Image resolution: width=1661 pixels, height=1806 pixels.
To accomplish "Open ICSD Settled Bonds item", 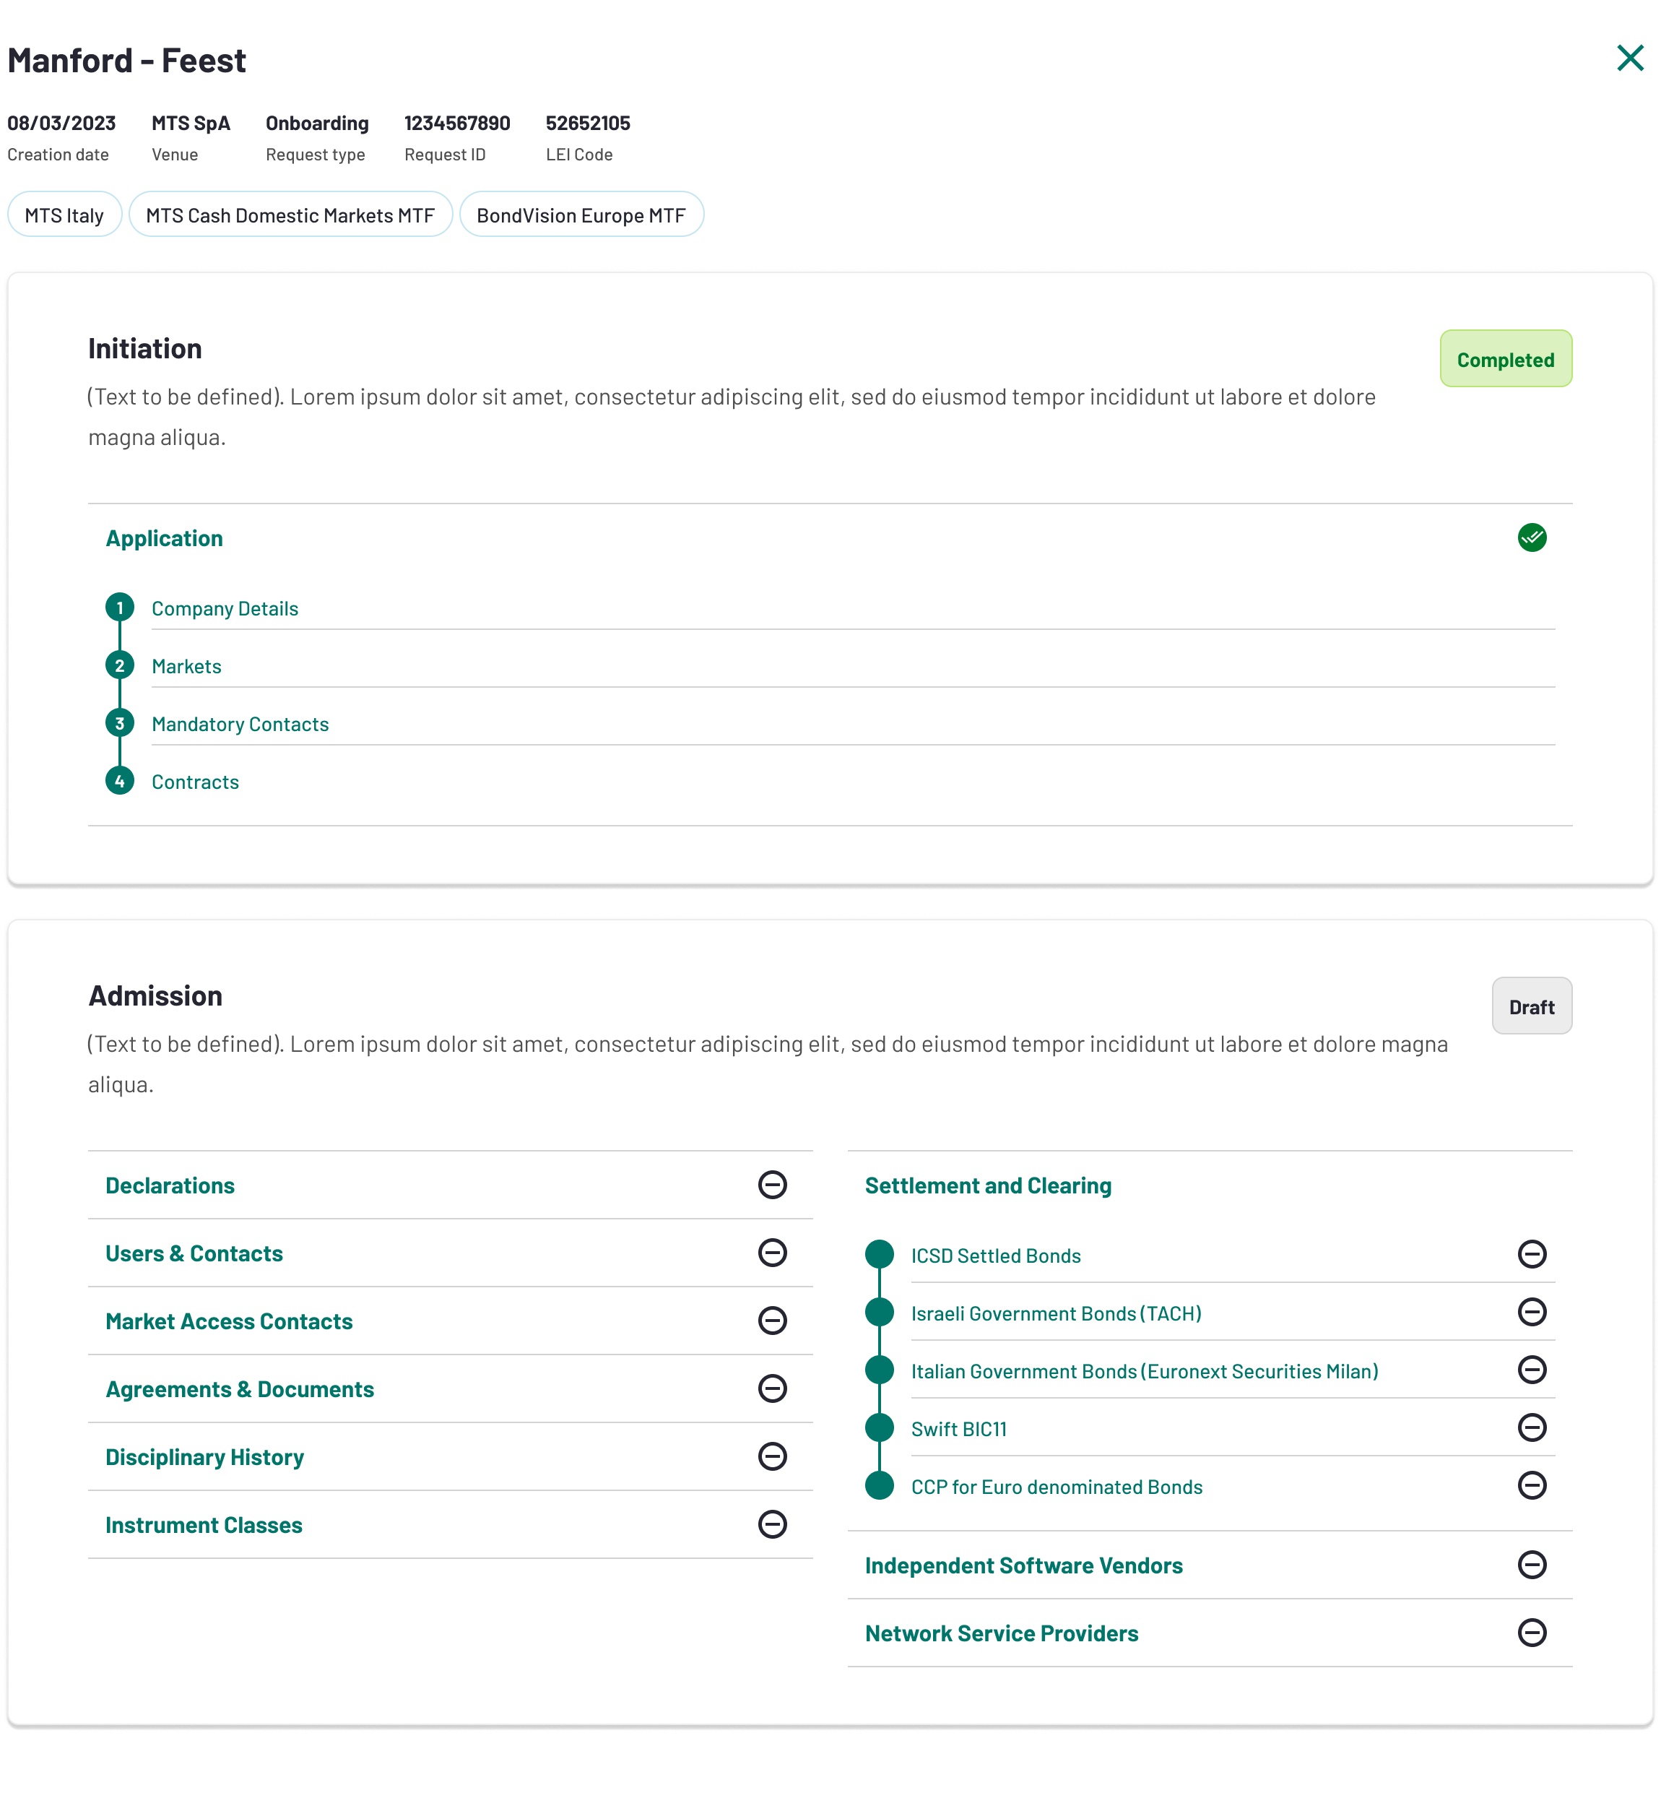I will (996, 1256).
